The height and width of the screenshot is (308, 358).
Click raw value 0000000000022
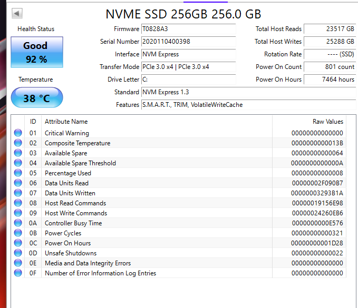(317, 253)
